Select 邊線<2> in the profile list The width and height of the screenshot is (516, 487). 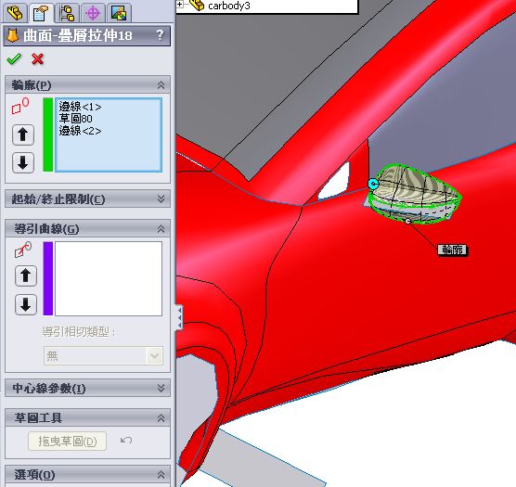[x=80, y=131]
